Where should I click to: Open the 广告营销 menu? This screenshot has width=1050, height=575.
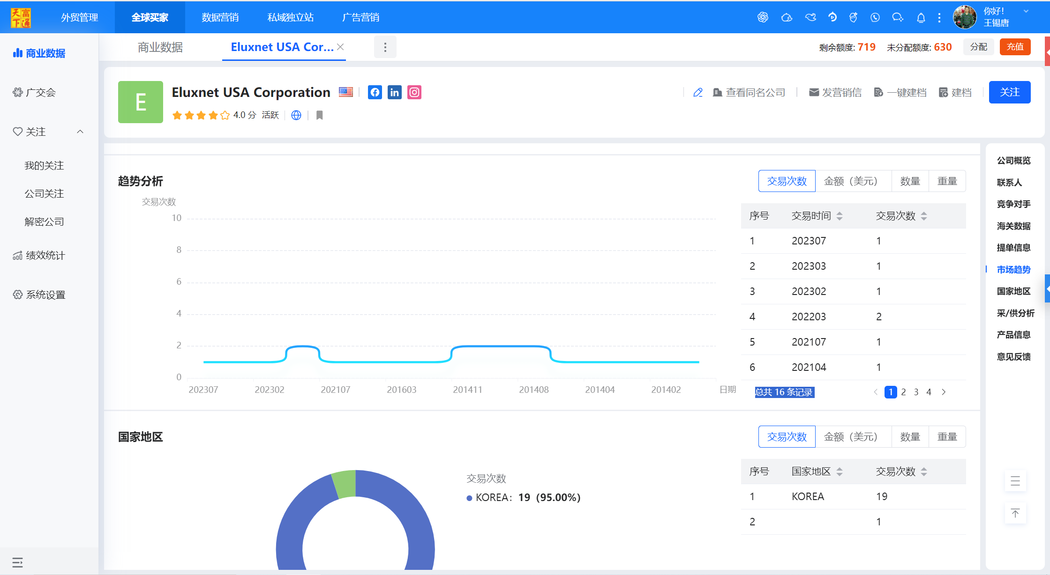click(x=361, y=17)
